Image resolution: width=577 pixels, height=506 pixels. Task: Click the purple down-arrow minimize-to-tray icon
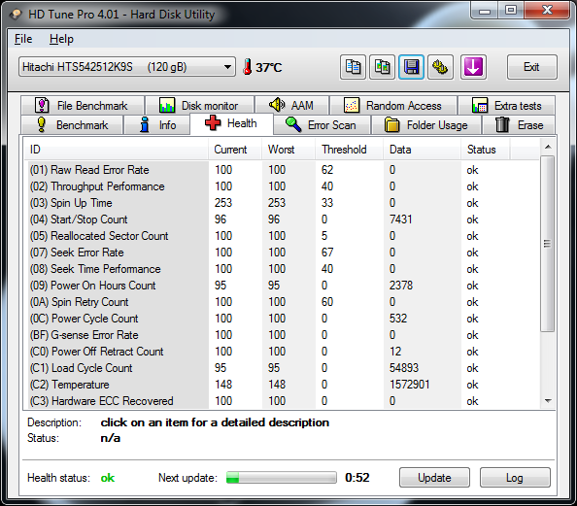point(473,67)
